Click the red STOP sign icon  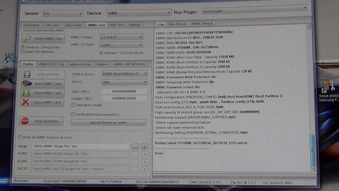pos(25,121)
